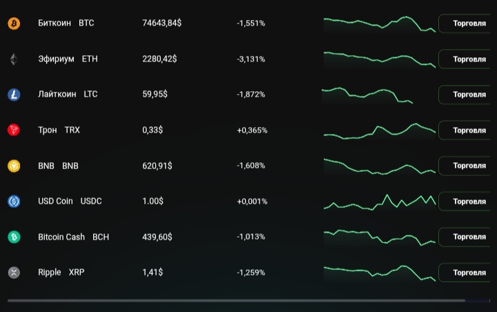The image size is (497, 312).
Task: Click the Tron TRX coin icon
Action: tap(14, 130)
